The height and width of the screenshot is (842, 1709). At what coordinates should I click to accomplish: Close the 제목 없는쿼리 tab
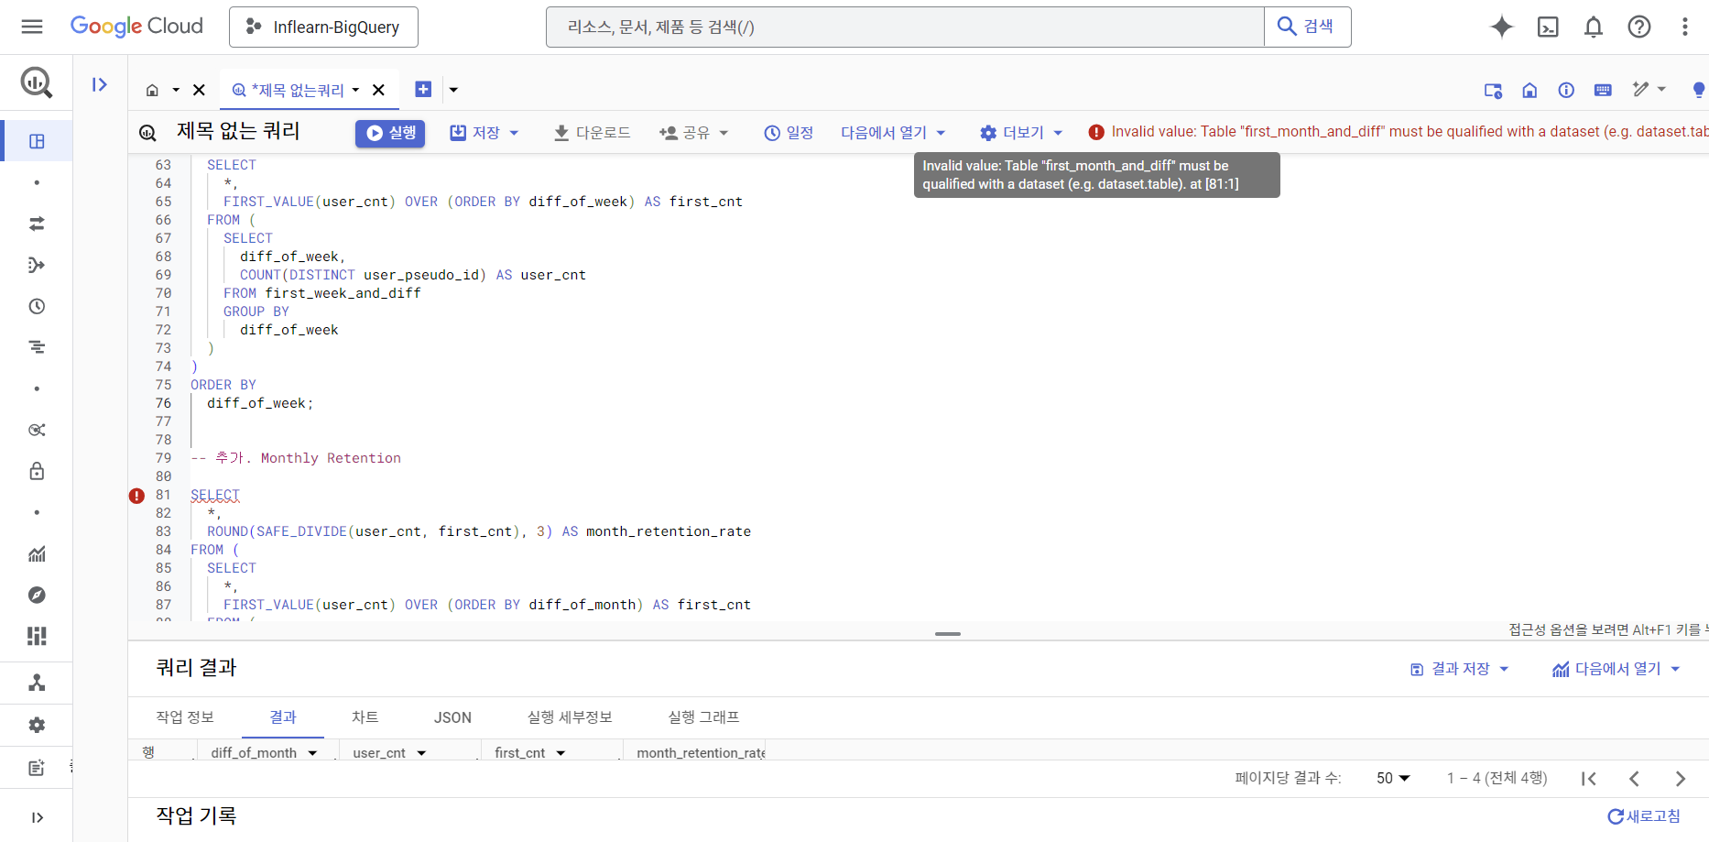coord(378,90)
